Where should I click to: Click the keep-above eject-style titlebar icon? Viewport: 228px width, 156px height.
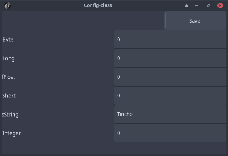187,5
